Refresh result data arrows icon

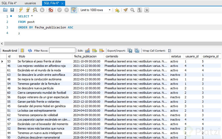pyautogui.click(x=30, y=51)
